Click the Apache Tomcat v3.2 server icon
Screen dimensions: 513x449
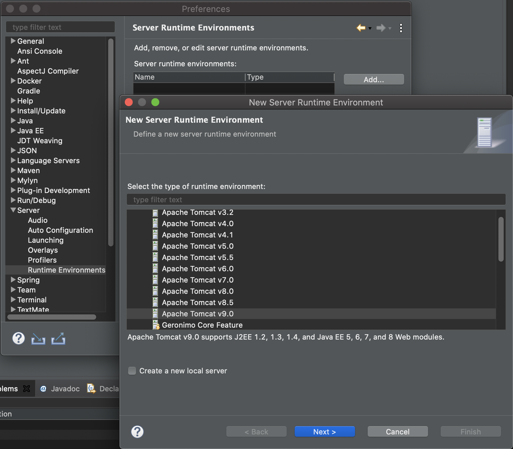155,213
